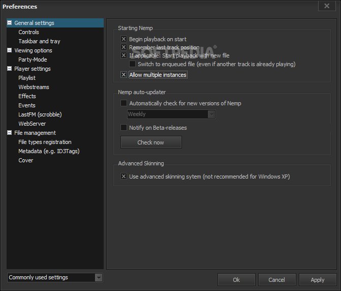Image resolution: width=341 pixels, height=291 pixels.
Task: Confirm with the Ok button
Action: pyautogui.click(x=236, y=280)
